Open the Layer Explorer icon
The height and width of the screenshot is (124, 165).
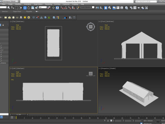coord(110,8)
